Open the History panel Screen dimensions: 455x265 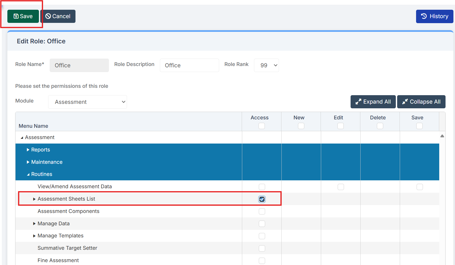point(434,16)
